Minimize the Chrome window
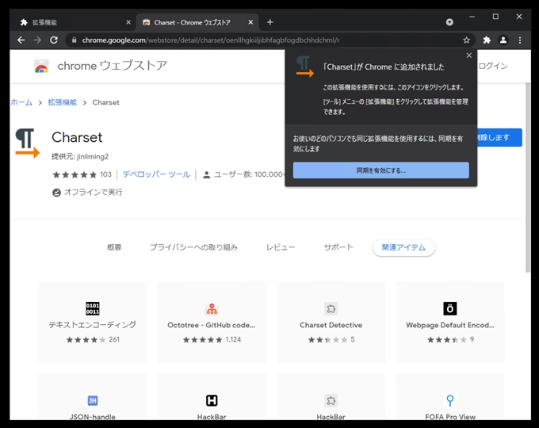539x428 pixels. click(x=472, y=17)
